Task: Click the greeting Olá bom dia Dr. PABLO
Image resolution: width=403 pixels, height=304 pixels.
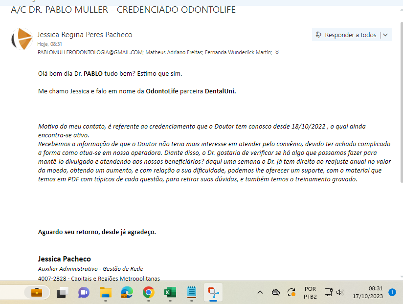Action: point(70,74)
